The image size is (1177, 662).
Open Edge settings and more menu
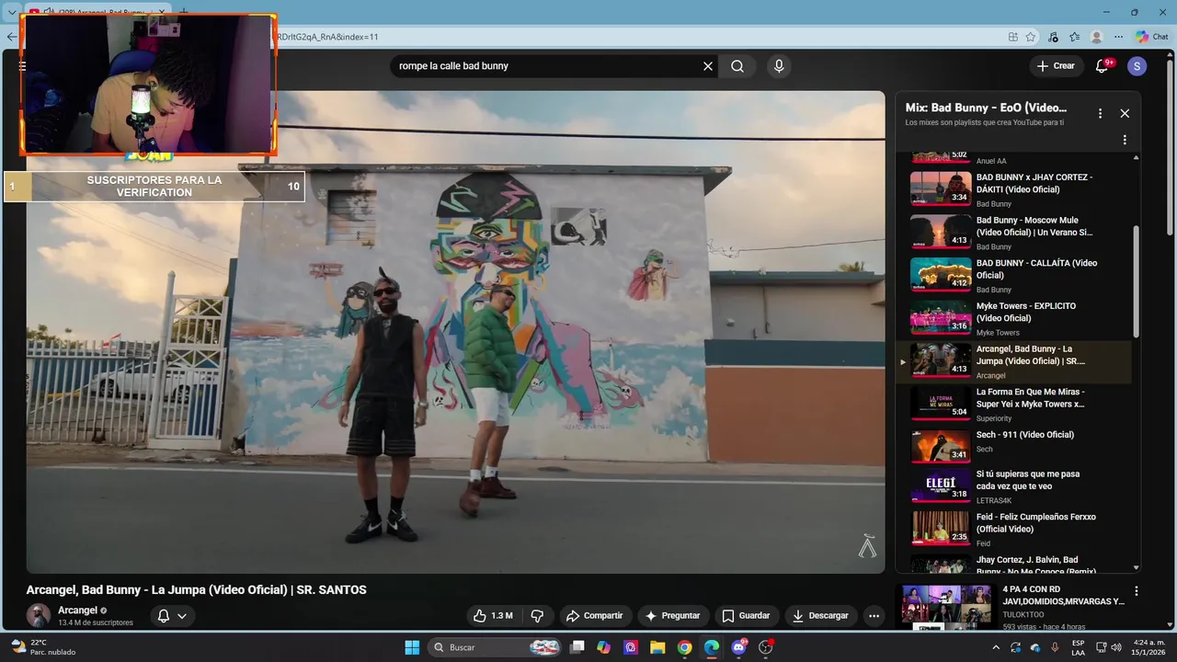point(1118,37)
